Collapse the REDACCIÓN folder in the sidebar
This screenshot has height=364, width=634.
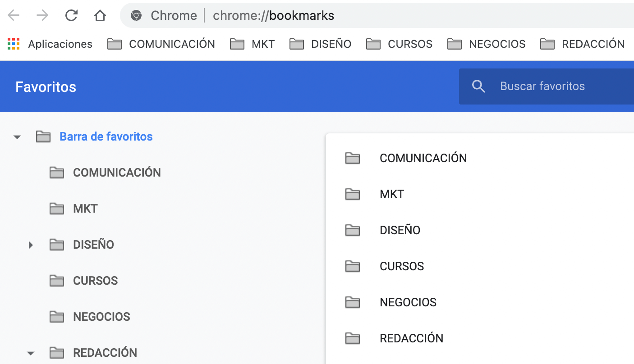tap(30, 353)
